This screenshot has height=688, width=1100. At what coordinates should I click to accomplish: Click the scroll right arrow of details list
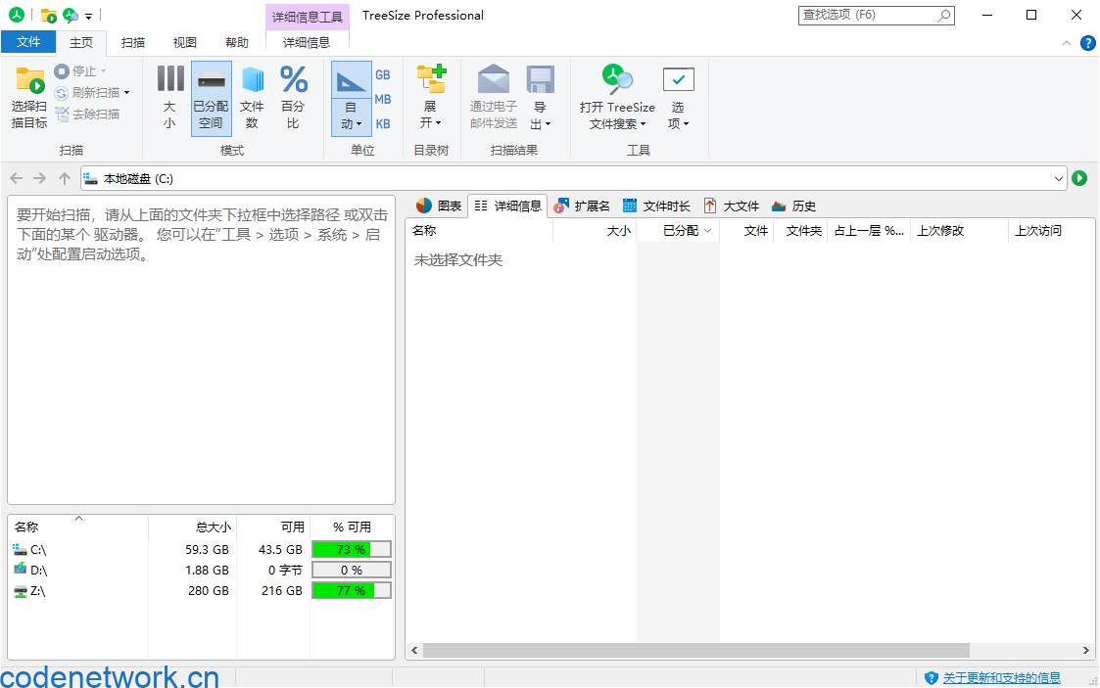coord(1086,651)
